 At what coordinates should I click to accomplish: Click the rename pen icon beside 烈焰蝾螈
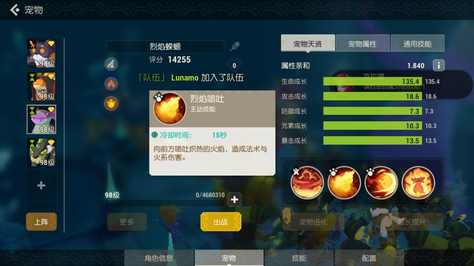pyautogui.click(x=234, y=46)
